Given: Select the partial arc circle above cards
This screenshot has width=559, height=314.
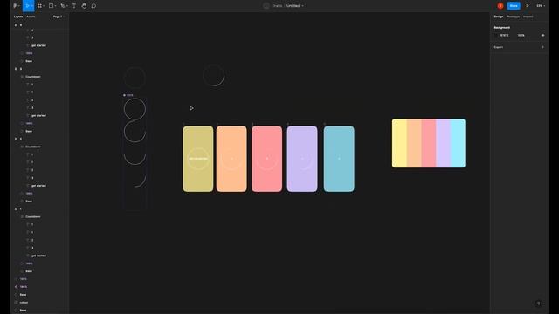Looking at the screenshot, I should (213, 76).
